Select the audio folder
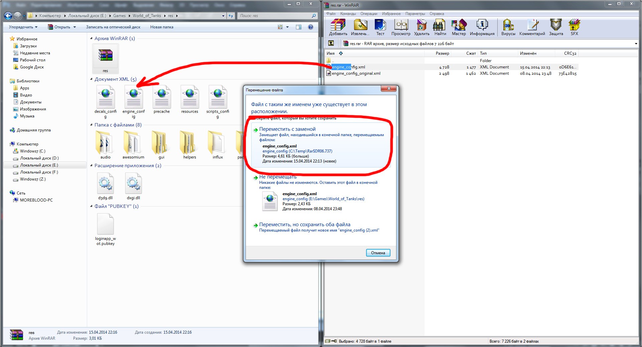Viewport: 642px width, 347px height. click(x=106, y=145)
